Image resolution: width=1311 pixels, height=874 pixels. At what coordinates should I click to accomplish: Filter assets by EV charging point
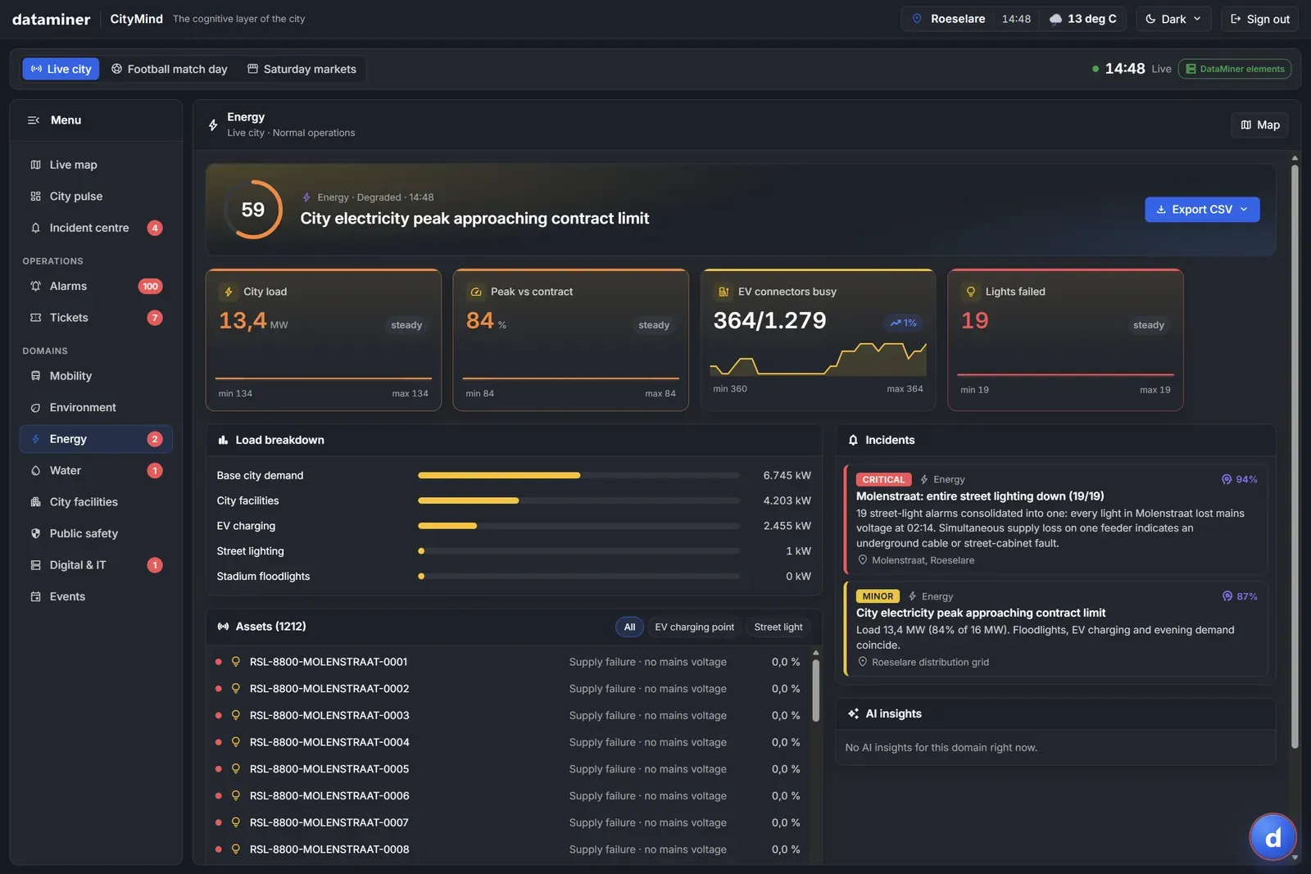click(694, 627)
